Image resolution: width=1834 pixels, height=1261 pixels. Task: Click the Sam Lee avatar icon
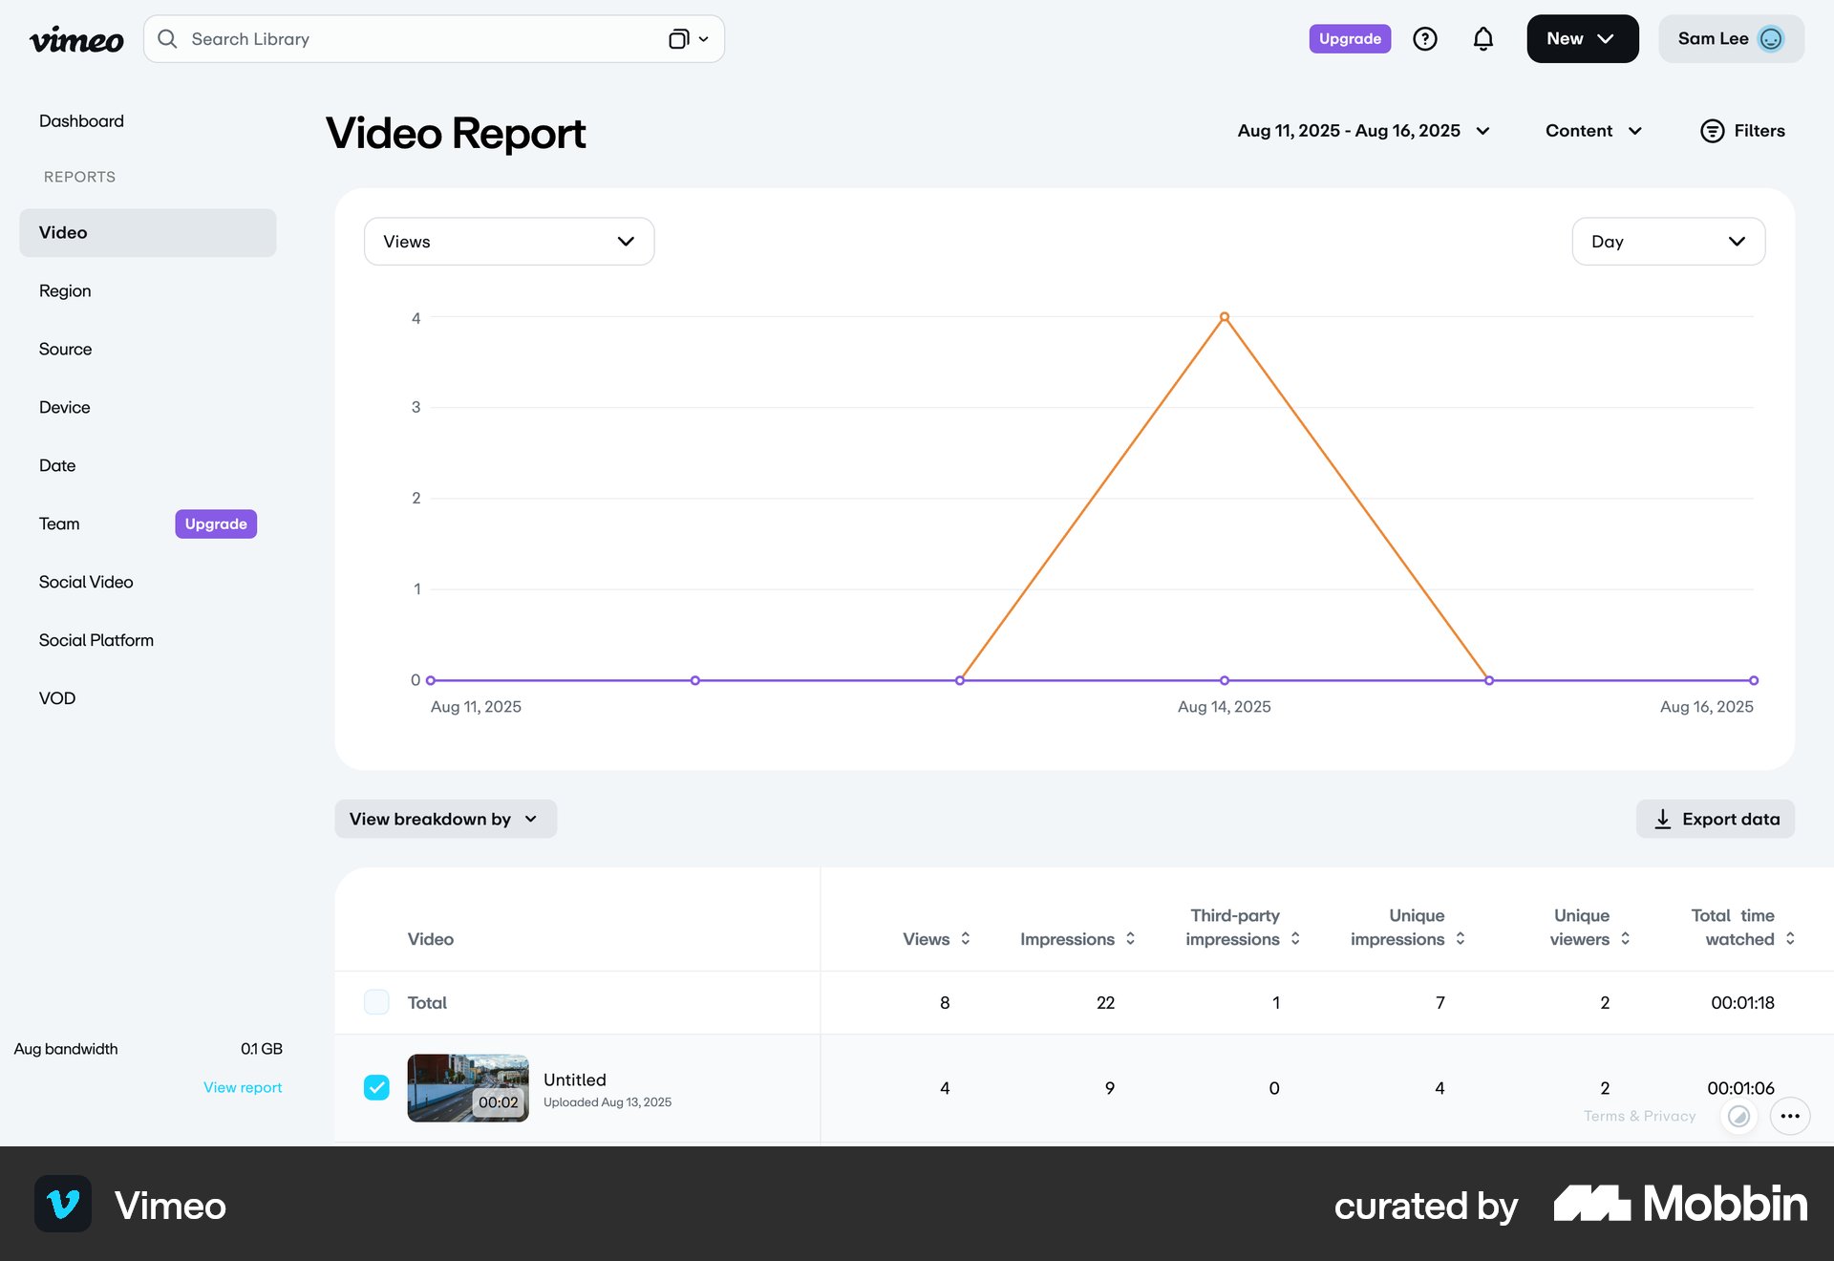[1771, 39]
